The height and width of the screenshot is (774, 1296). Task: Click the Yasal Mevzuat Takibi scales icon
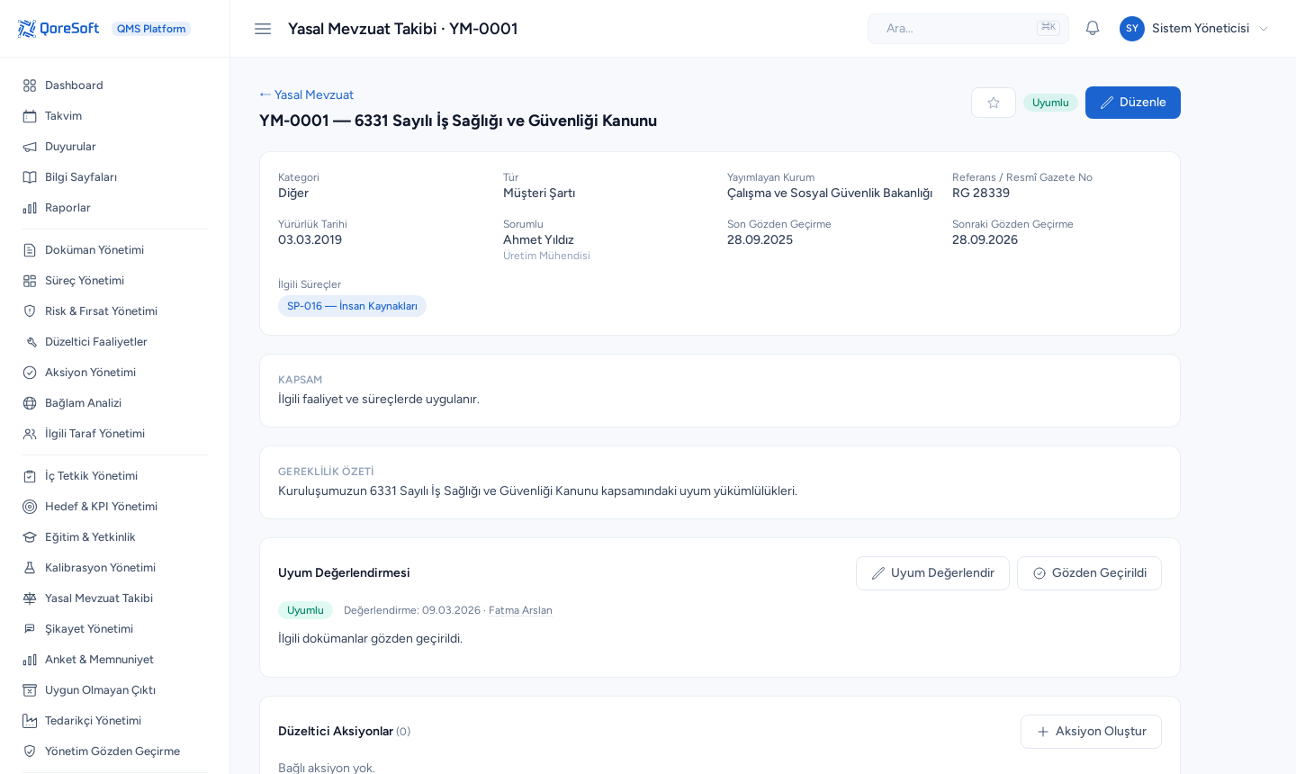[x=30, y=598]
